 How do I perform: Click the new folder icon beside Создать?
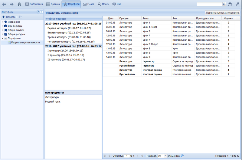coord(21,17)
